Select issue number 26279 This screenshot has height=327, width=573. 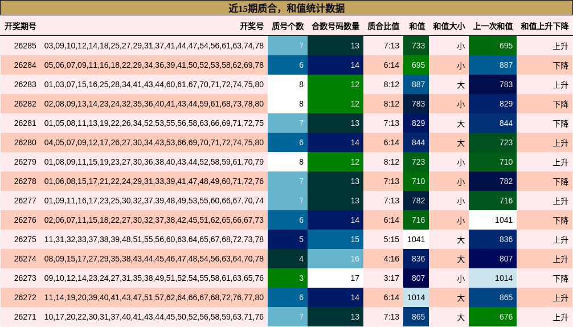tap(25, 162)
